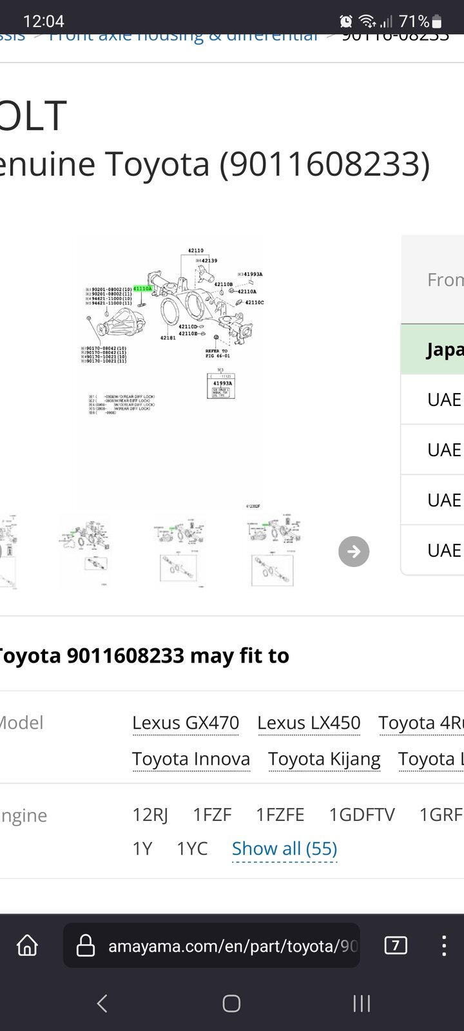This screenshot has width=464, height=1031.
Task: Click the next arrow in thumbnail carousel
Action: pyautogui.click(x=354, y=552)
